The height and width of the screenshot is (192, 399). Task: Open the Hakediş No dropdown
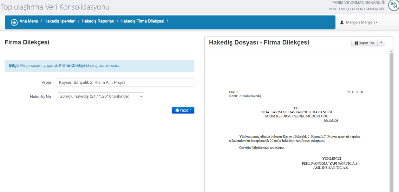101,96
